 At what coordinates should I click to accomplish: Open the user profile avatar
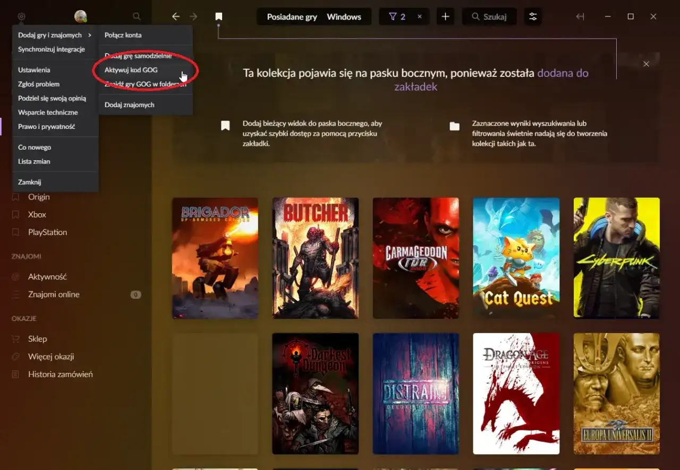[81, 16]
